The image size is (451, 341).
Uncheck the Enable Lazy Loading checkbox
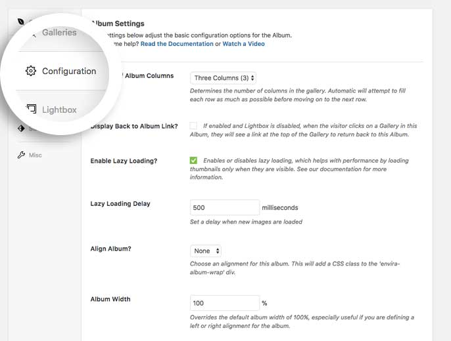click(x=193, y=160)
